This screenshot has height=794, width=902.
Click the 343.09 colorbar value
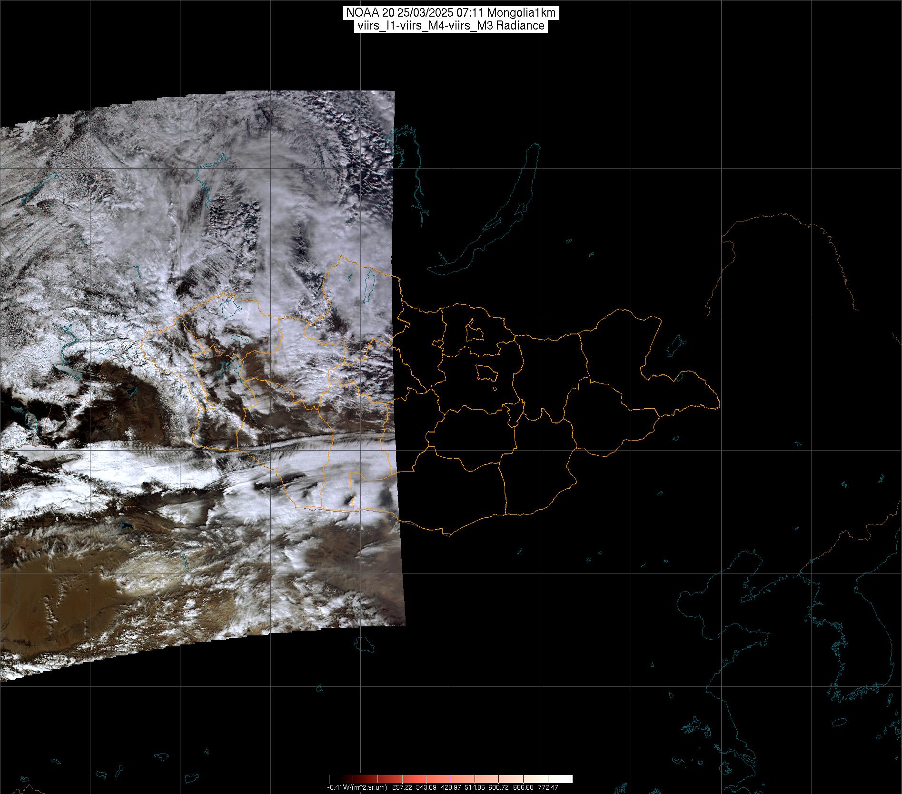point(426,787)
